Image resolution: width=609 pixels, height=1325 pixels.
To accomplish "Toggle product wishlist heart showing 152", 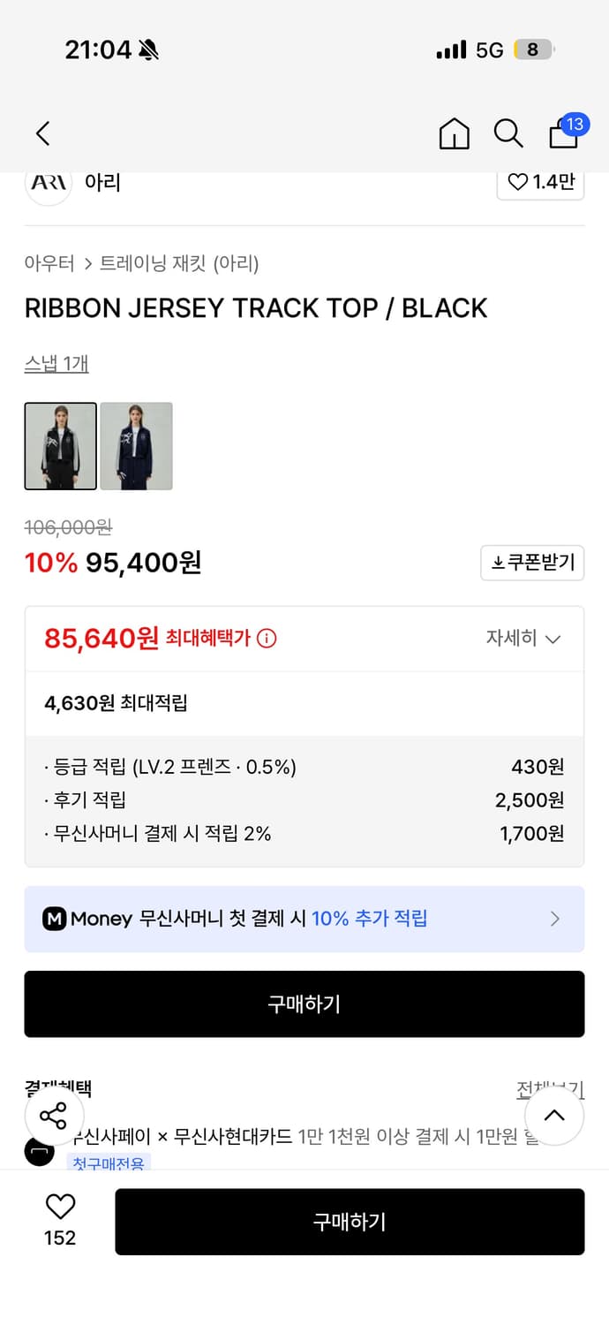I will (60, 1220).
